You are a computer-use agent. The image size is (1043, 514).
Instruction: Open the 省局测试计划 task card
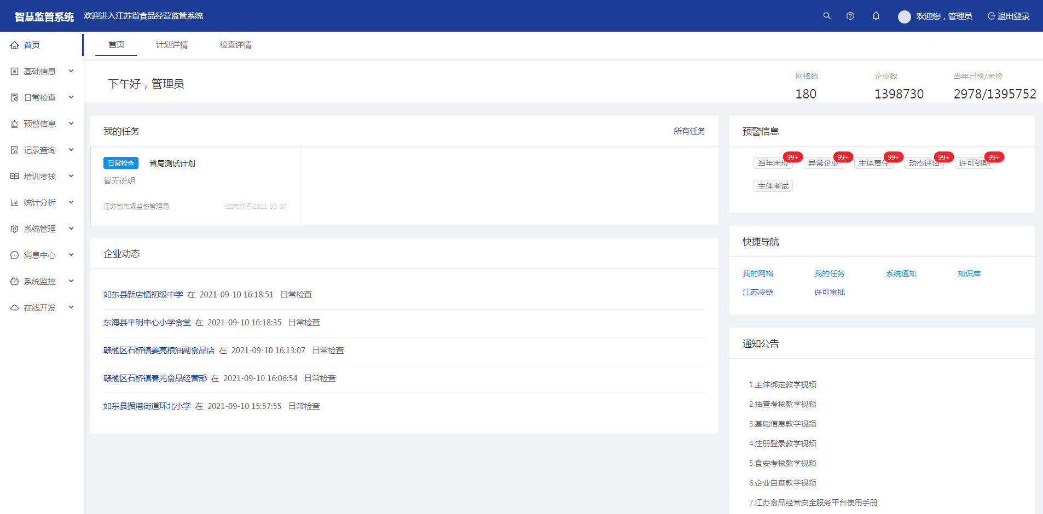(x=172, y=163)
